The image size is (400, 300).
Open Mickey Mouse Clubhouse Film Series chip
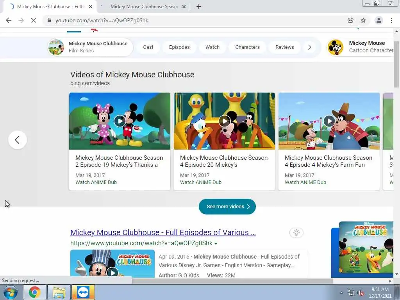coord(90,47)
